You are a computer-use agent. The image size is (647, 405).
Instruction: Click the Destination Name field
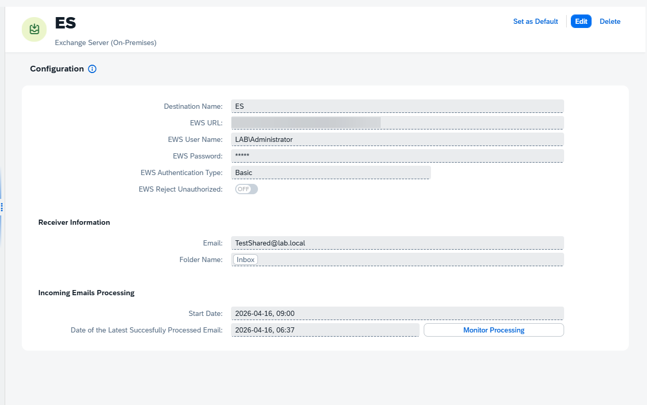[x=397, y=106]
